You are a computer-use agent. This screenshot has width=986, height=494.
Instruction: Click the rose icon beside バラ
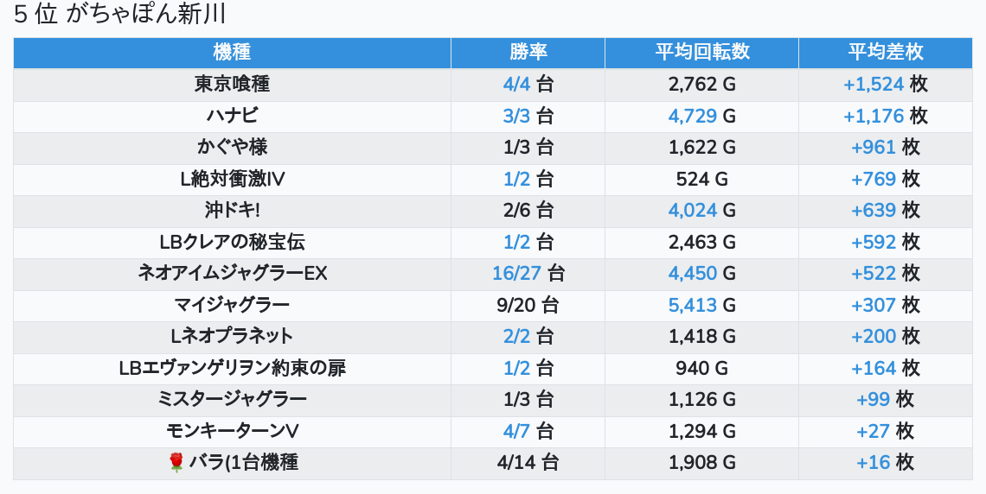point(176,463)
